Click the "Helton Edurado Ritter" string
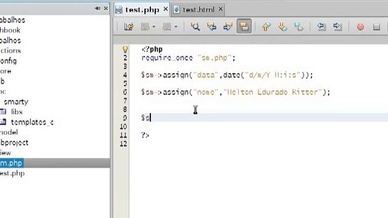 click(x=273, y=92)
